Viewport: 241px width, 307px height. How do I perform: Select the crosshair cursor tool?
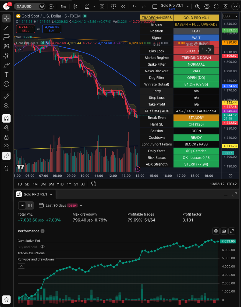7,18
